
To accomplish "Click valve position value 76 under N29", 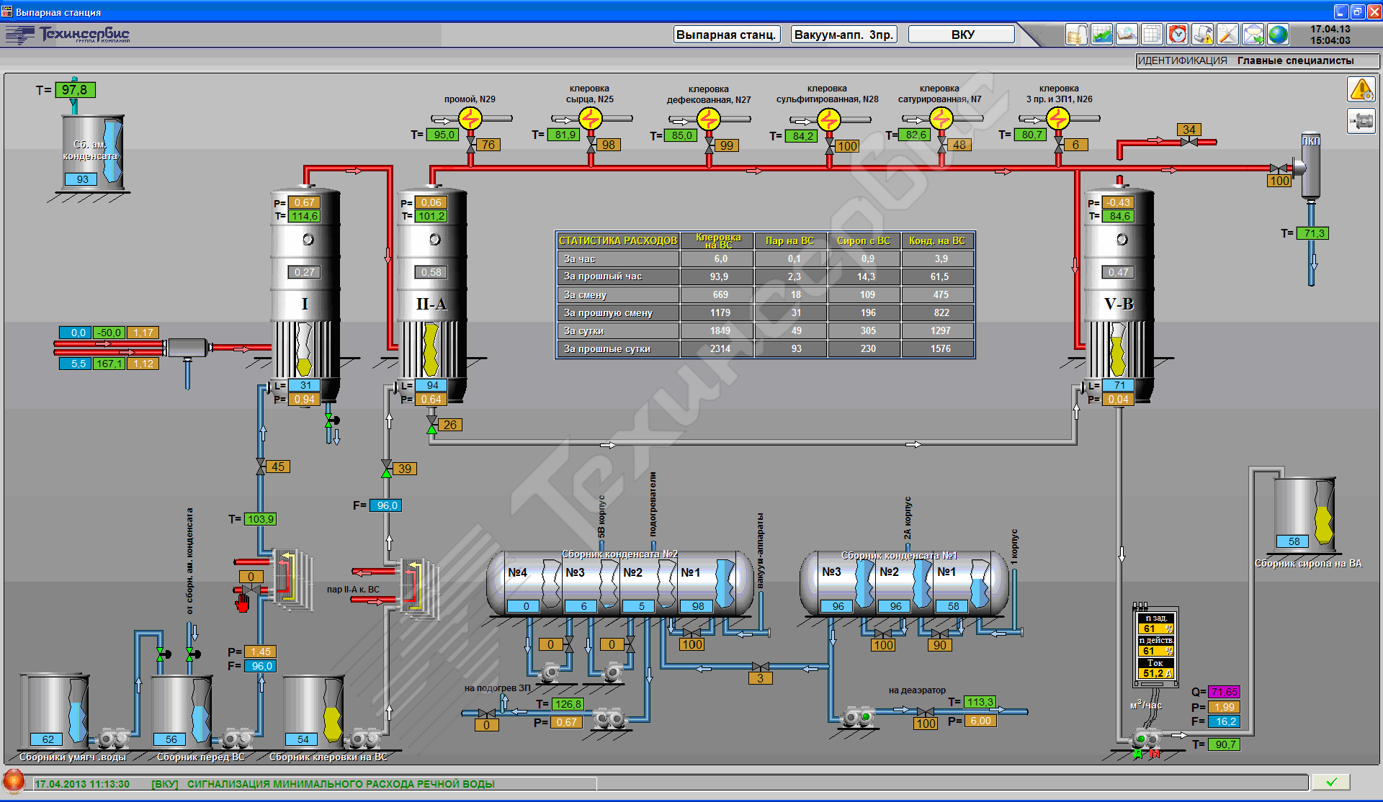I will pyautogui.click(x=488, y=145).
